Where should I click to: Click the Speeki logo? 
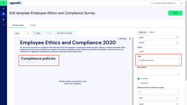(16, 3)
